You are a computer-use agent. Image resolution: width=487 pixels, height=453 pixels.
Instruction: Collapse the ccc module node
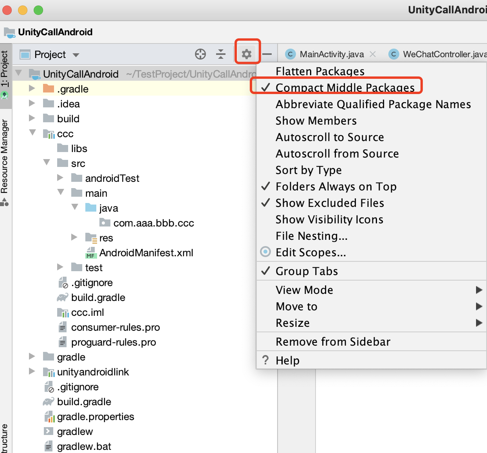tap(32, 133)
